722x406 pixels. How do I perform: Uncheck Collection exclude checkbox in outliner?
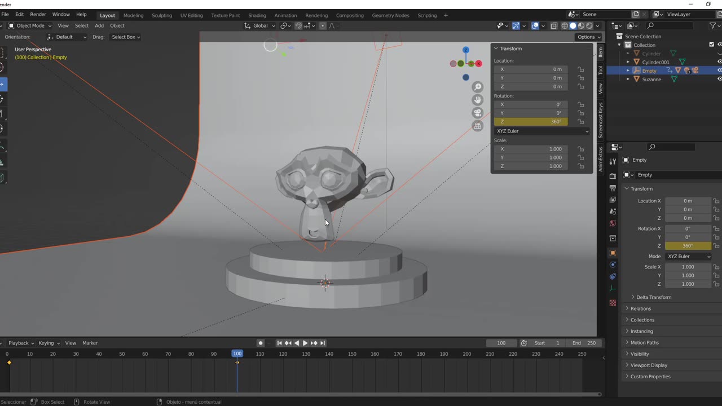click(x=711, y=45)
